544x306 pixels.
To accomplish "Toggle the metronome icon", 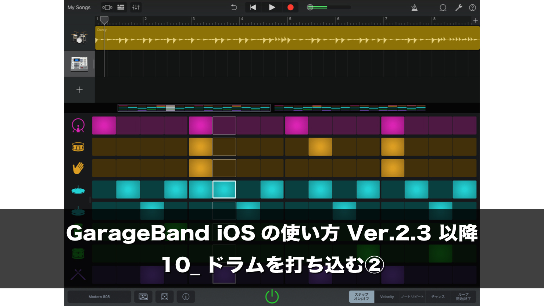I will tap(414, 7).
